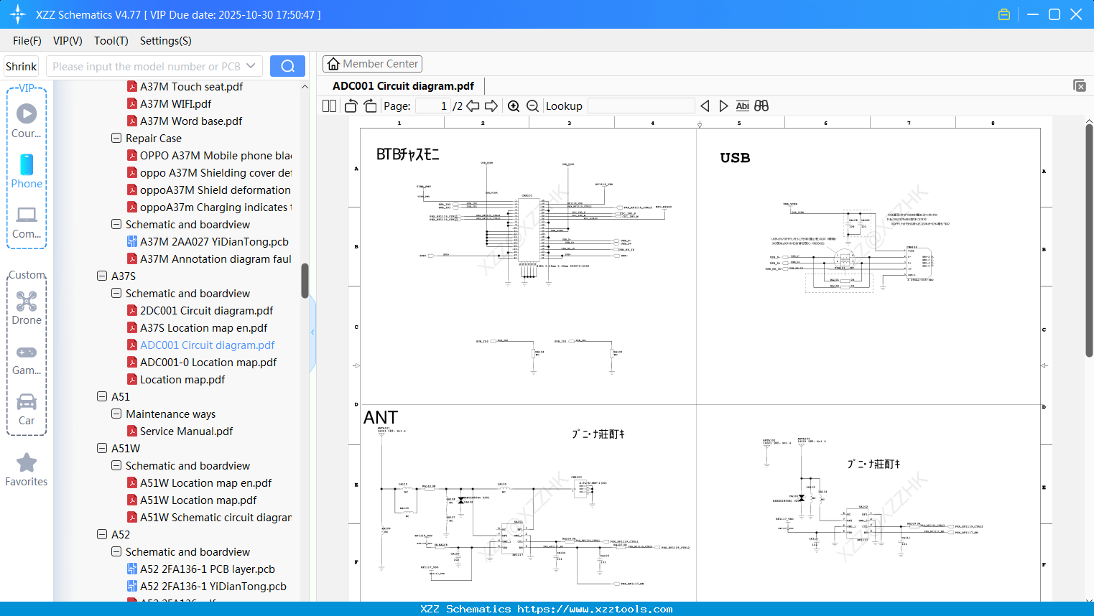Switch to the ADC001 Circuit diagram.pdf tab
The height and width of the screenshot is (616, 1094).
pyautogui.click(x=403, y=86)
